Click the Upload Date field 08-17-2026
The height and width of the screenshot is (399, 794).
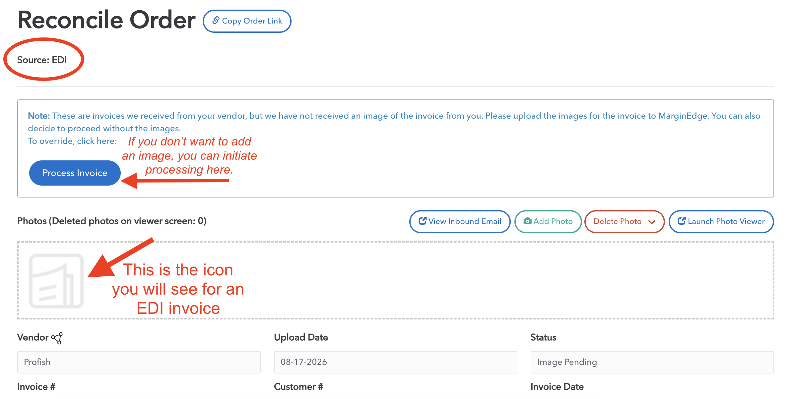[396, 362]
